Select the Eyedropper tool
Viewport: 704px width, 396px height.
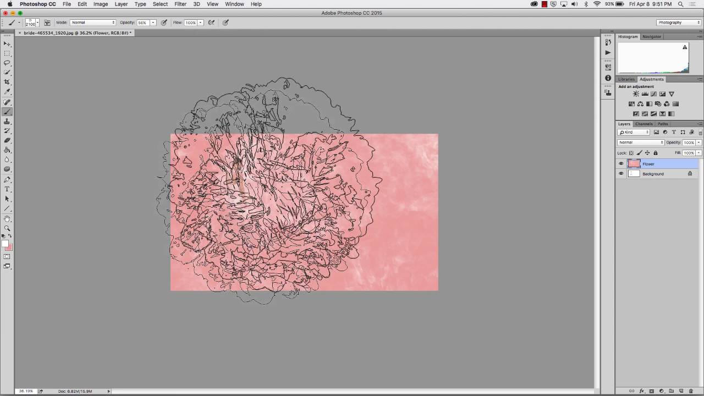point(7,91)
